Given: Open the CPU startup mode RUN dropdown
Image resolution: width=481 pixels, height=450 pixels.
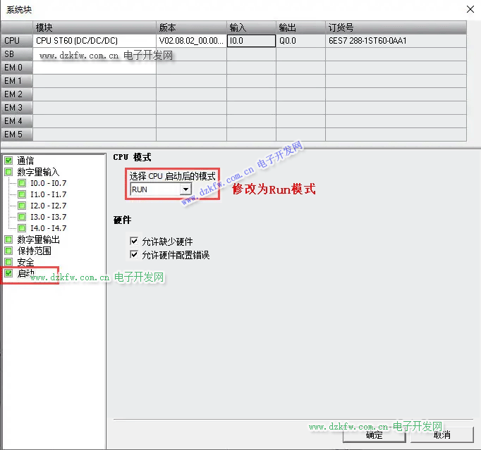Looking at the screenshot, I should pos(185,189).
